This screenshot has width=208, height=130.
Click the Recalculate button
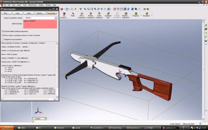click(51, 13)
